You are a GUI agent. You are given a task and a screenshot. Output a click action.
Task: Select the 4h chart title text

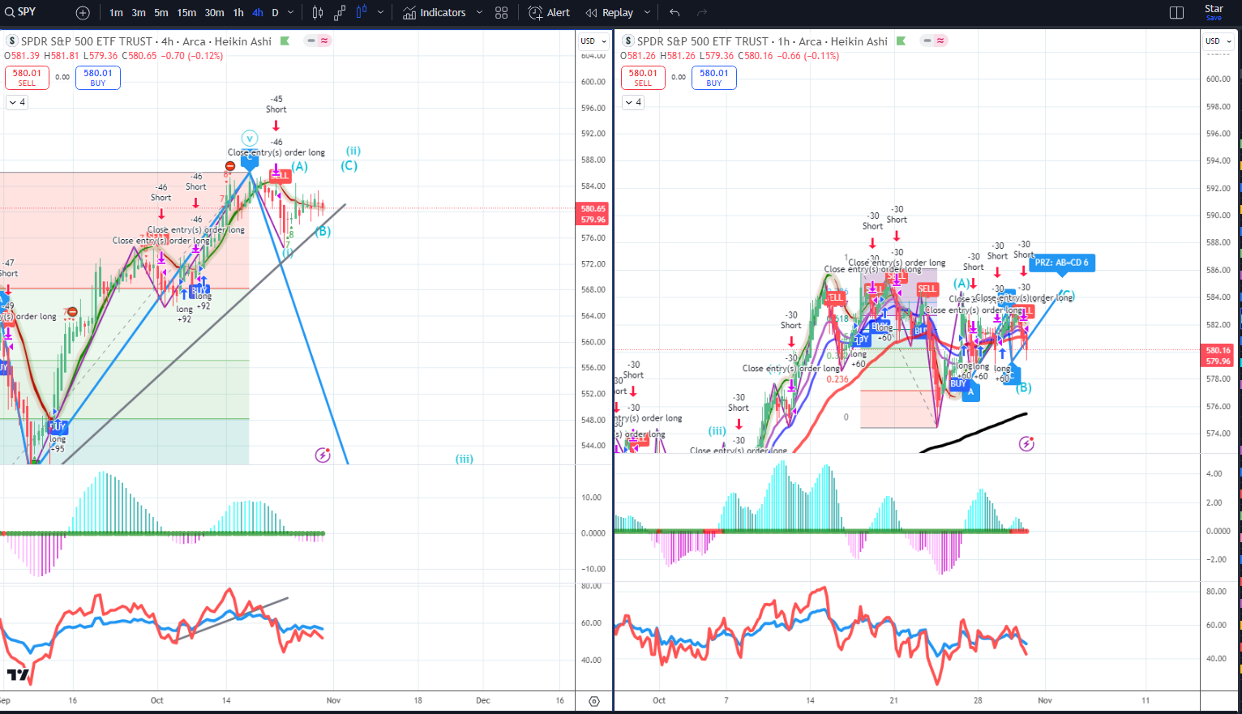[x=146, y=41]
